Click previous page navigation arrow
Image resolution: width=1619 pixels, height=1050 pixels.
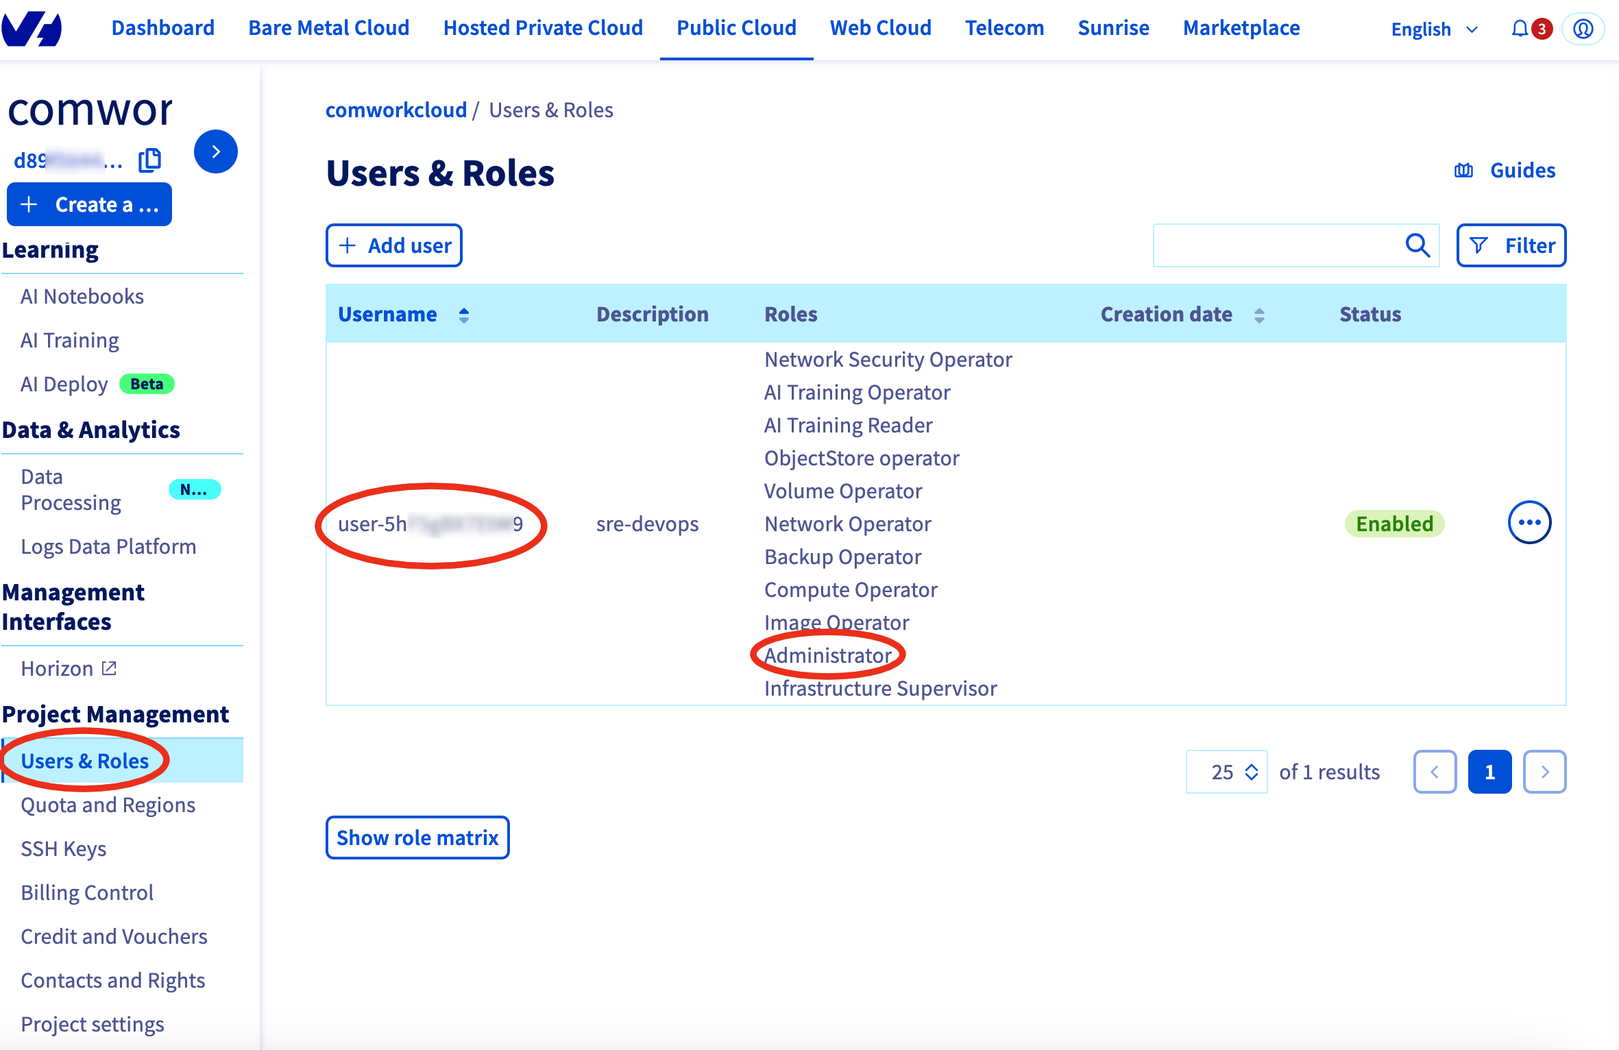coord(1435,772)
